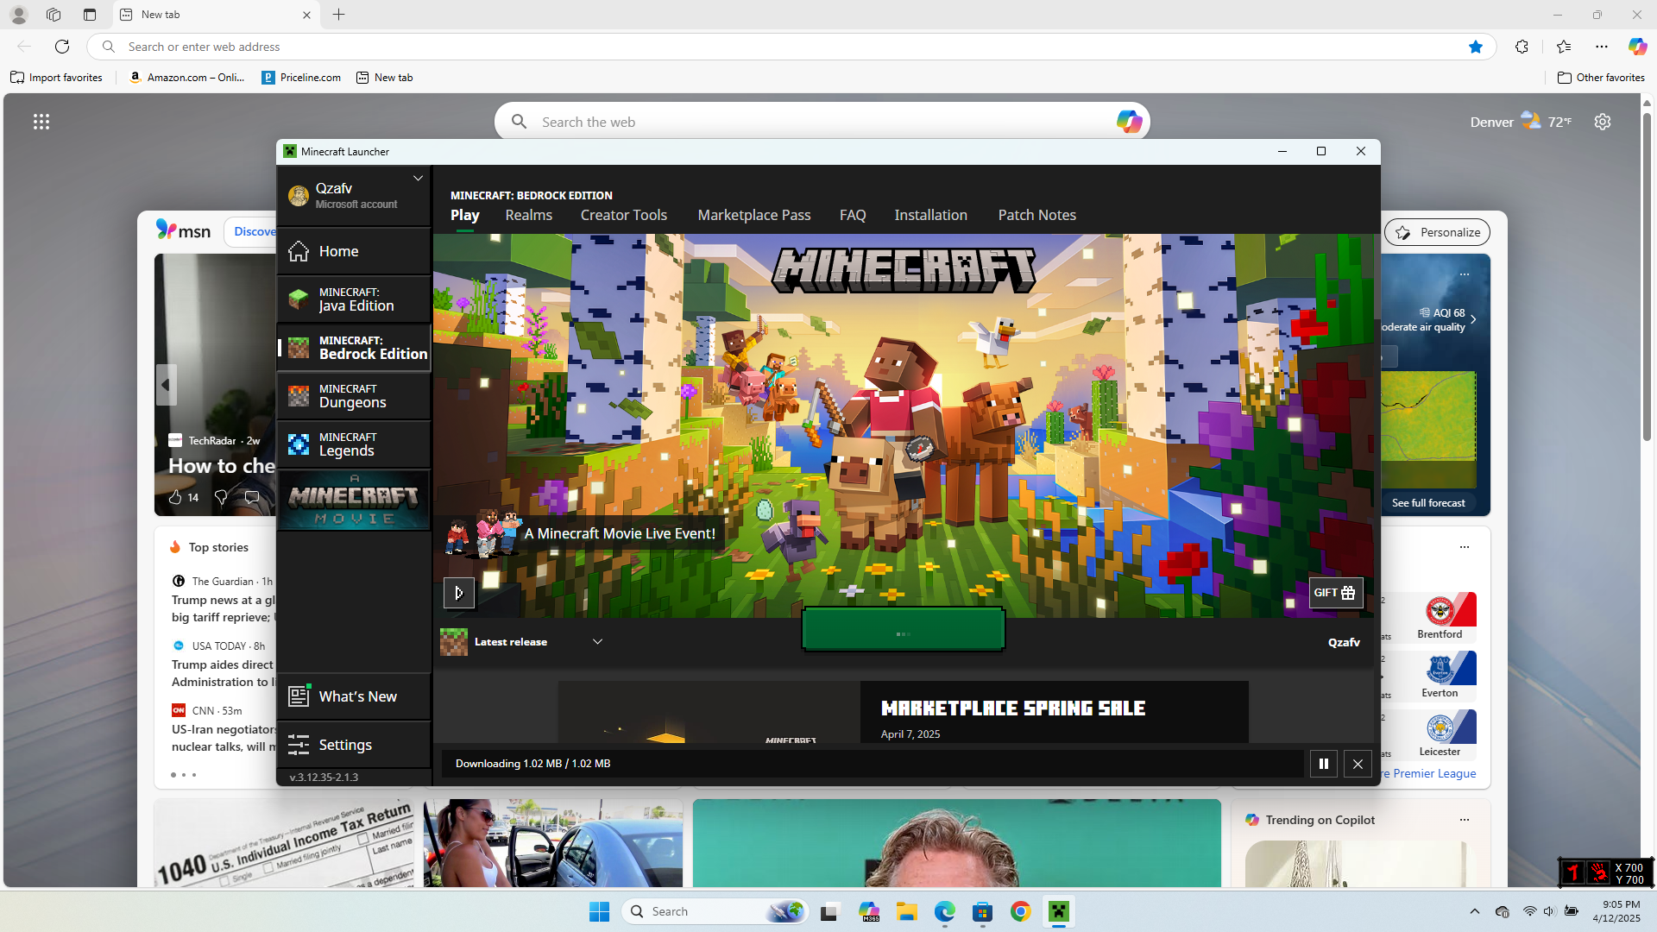Switch to the Realms tab
The height and width of the screenshot is (932, 1657).
528,215
